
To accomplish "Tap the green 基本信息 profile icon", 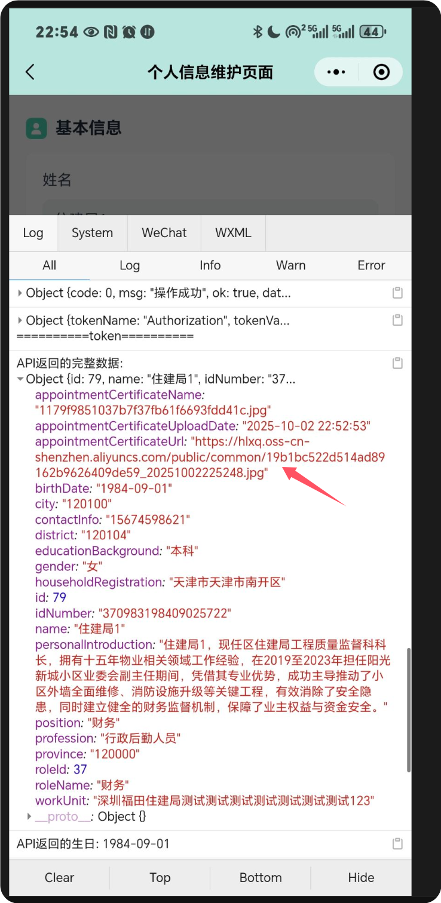I will 36,128.
